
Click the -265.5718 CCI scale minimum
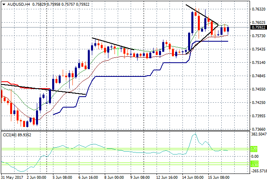point(259,171)
